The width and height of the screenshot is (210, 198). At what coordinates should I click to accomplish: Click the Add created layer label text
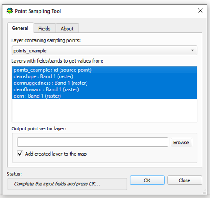56,154
